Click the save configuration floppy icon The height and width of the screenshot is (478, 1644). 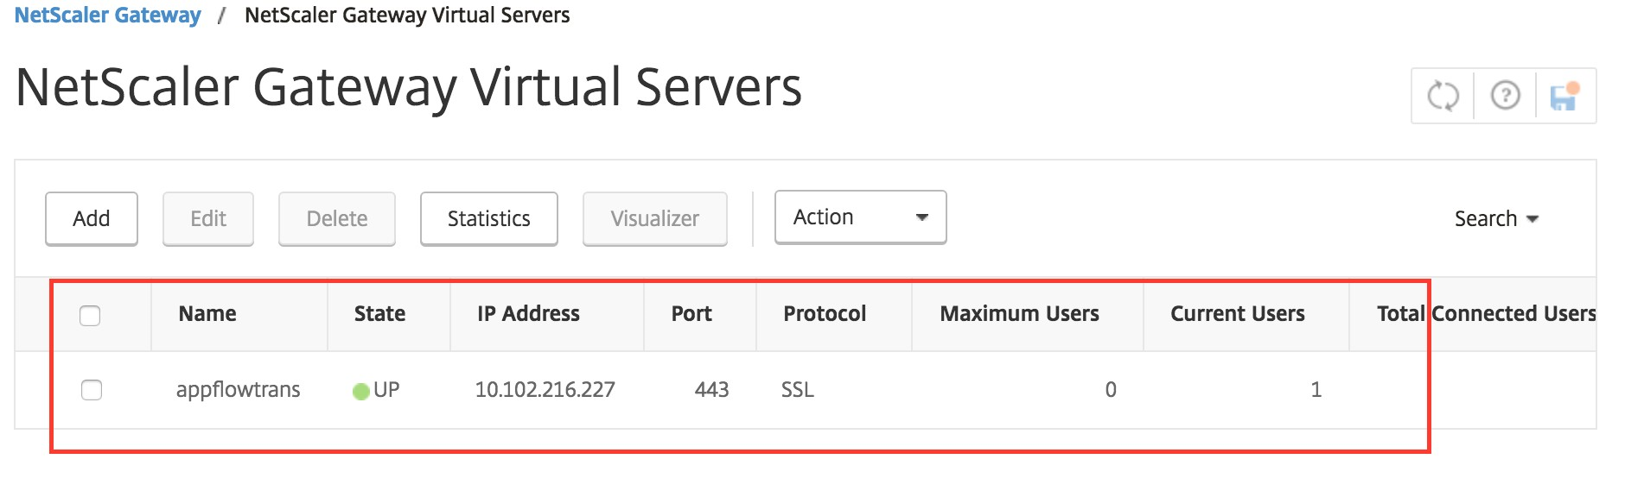pyautogui.click(x=1564, y=96)
